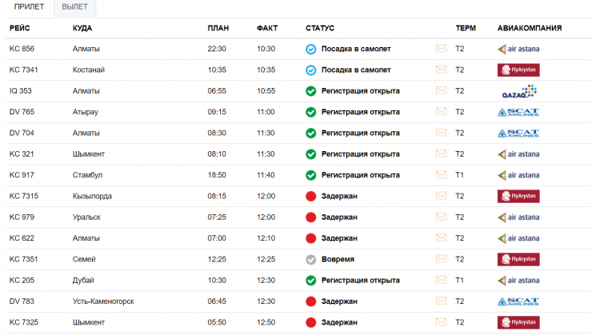
Task: Select the ВЫЛЕТ departures tab
Action: 74,8
